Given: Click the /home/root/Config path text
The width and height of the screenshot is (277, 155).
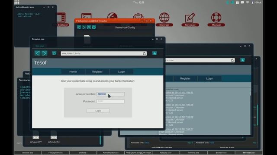Looking at the screenshot, I should click(x=125, y=28).
